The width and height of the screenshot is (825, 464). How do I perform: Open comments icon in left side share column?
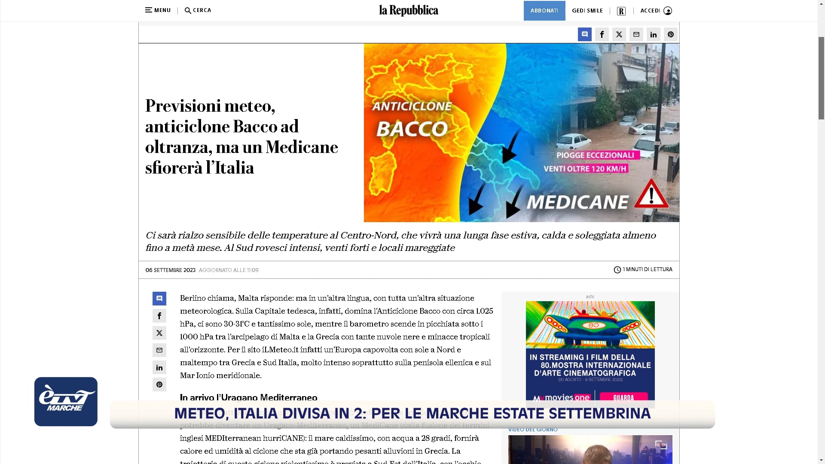[x=159, y=299]
